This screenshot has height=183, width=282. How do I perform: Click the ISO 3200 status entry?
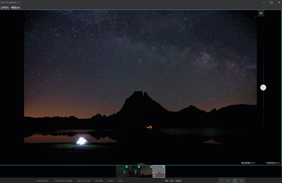[99, 181]
